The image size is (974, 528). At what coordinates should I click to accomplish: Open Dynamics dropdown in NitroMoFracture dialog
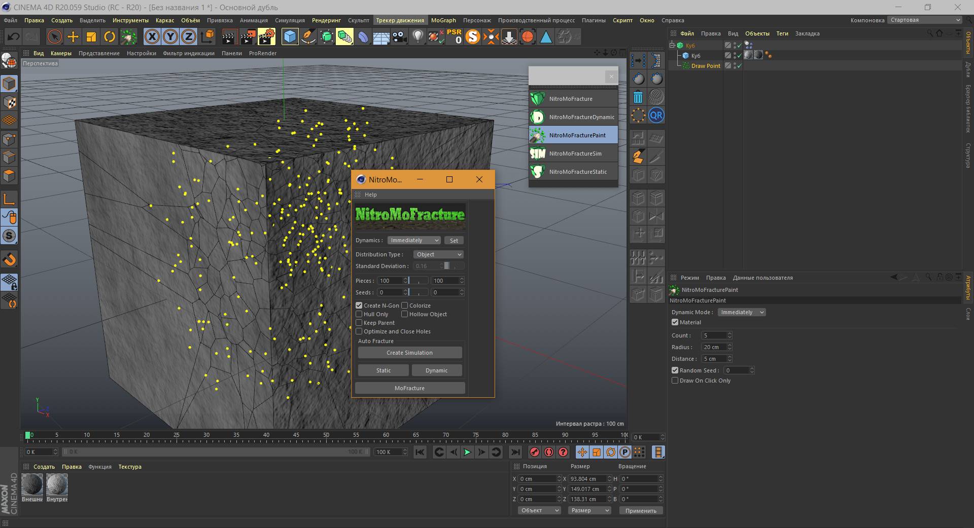[x=414, y=240]
